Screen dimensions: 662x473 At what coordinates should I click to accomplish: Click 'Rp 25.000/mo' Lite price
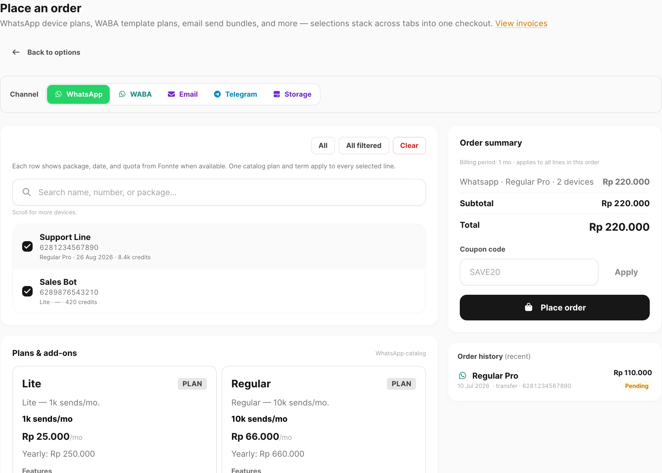point(52,437)
